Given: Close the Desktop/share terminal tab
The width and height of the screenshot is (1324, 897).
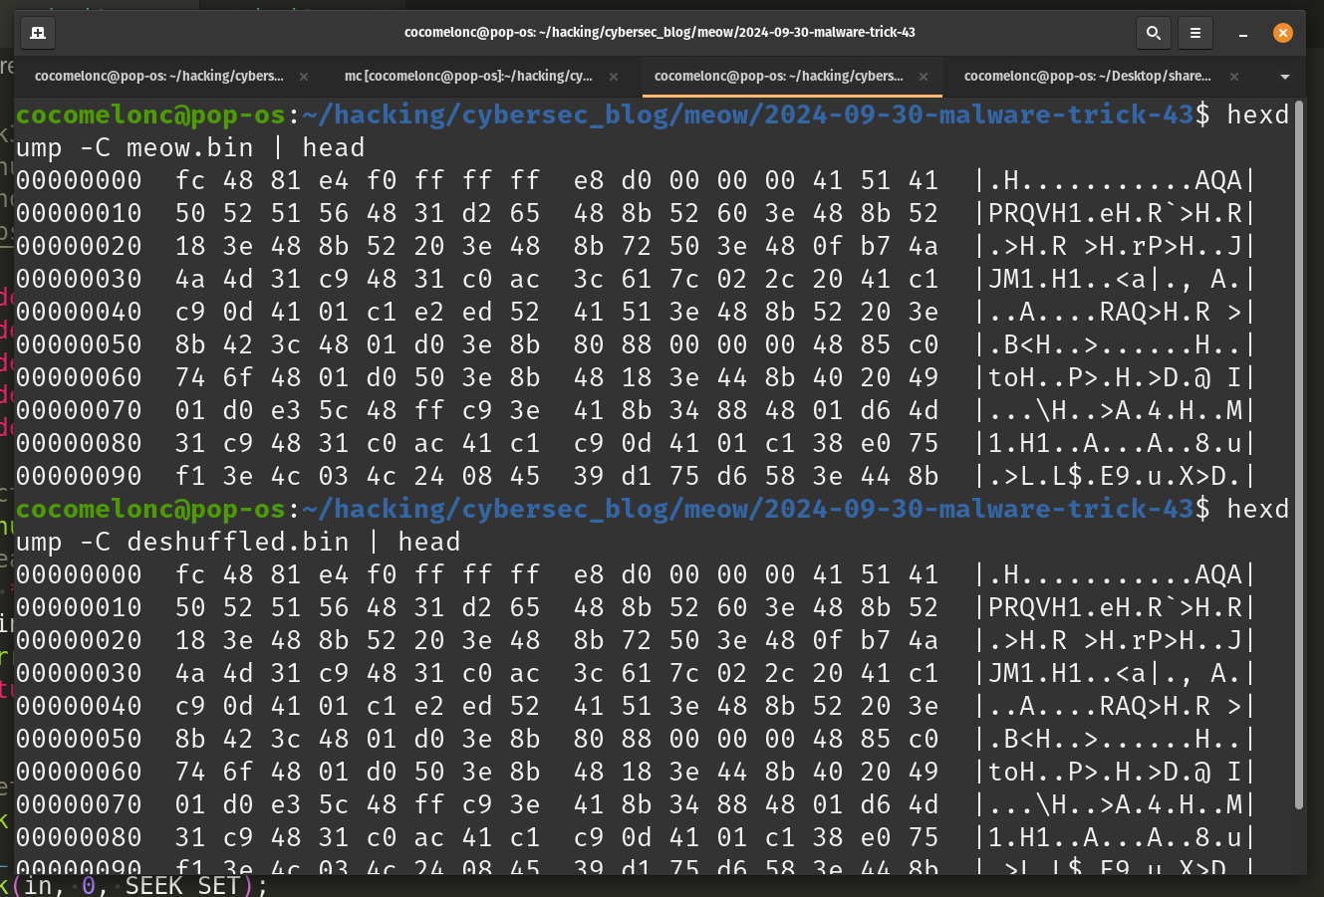Looking at the screenshot, I should (1234, 77).
